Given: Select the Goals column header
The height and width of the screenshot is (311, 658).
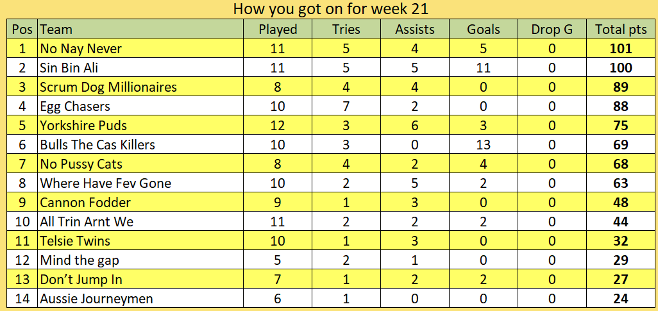Looking at the screenshot, I should pyautogui.click(x=483, y=29).
